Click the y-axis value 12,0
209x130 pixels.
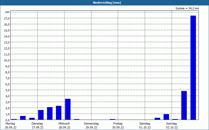coord(7,48)
